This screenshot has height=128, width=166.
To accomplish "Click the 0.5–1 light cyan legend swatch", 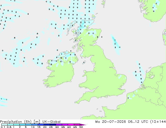I will (x=10, y=125).
